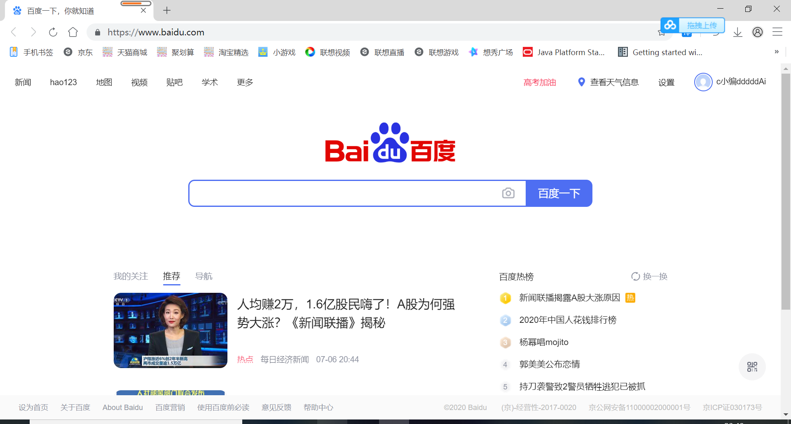This screenshot has width=791, height=424.
Task: Open the 联想游戏 bookmark
Action: (x=436, y=52)
